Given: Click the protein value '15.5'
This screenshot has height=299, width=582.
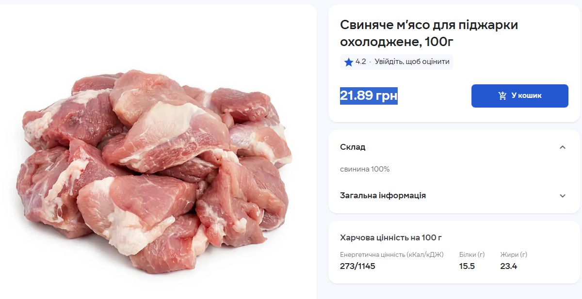Looking at the screenshot, I should click(x=467, y=266).
